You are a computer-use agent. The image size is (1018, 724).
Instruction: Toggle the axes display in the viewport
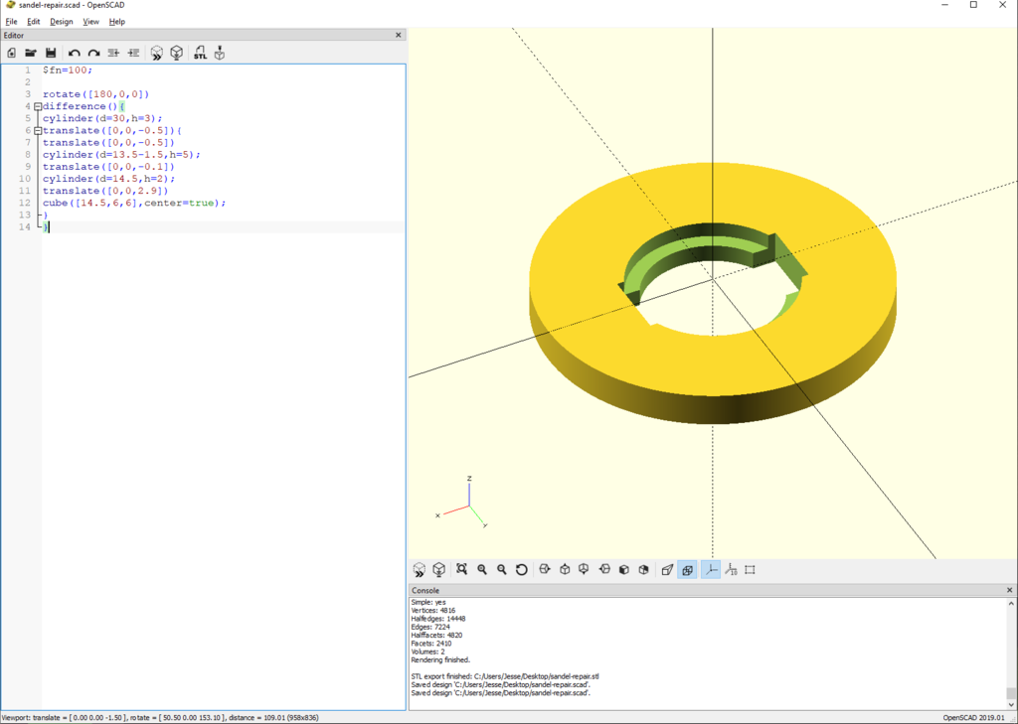pos(709,569)
